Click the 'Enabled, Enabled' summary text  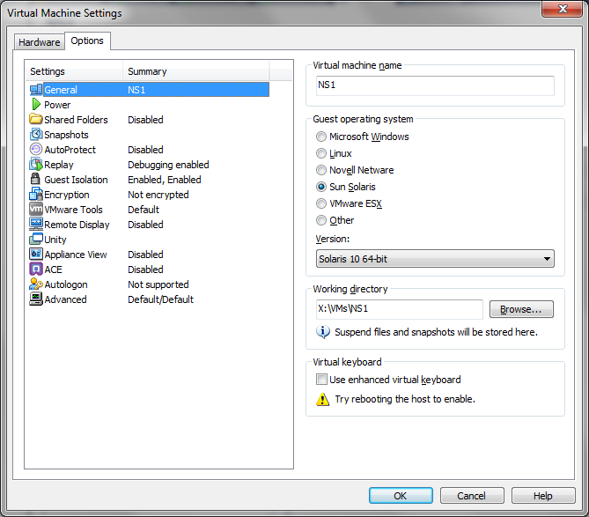coord(165,180)
